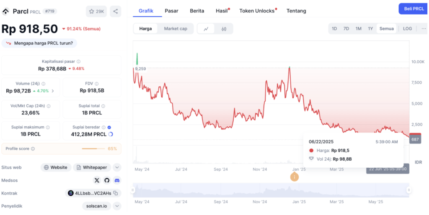
Task: Click the mini overview chart navigator
Action: tap(271, 190)
